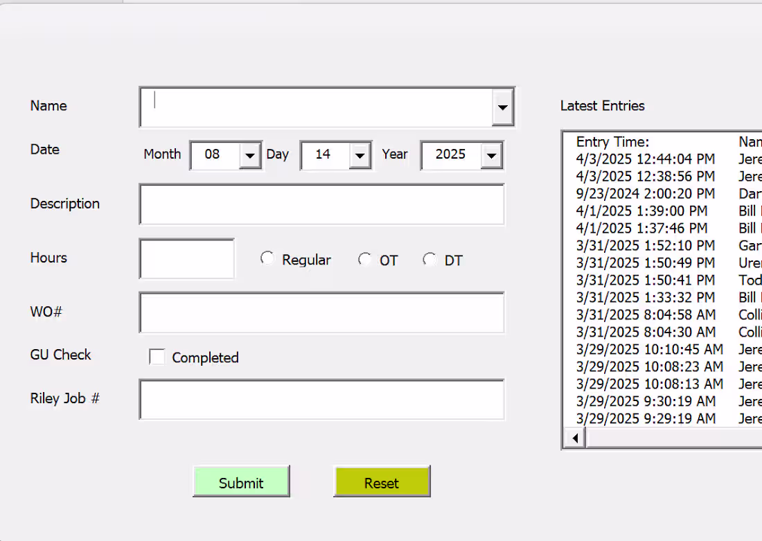Viewport: 762px width, 541px height.
Task: Expand the Year dropdown
Action: [x=492, y=155]
